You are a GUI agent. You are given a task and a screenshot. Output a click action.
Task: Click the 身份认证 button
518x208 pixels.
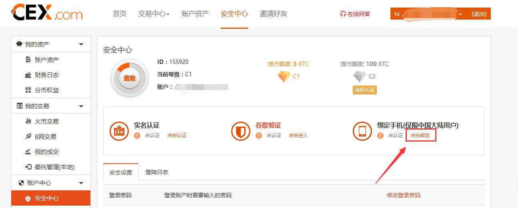364,90
